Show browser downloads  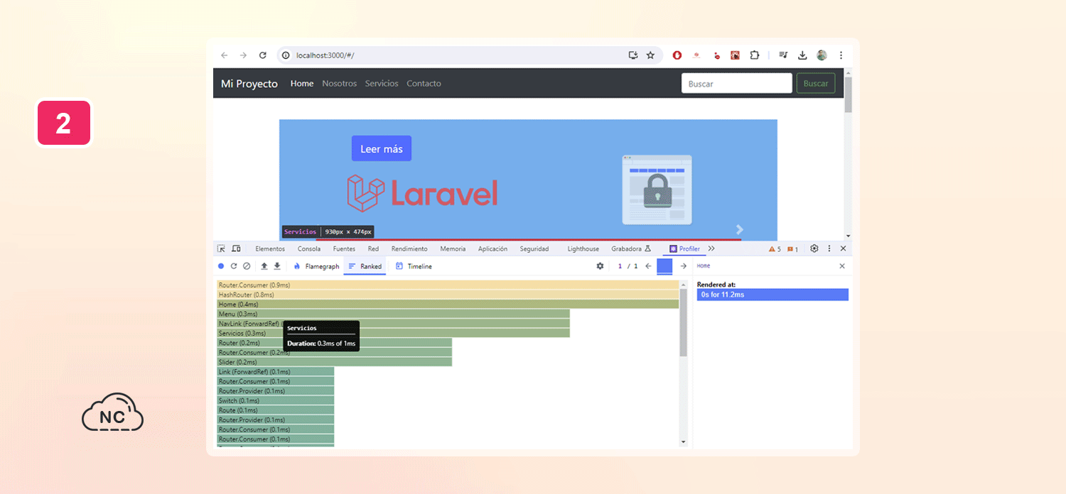(802, 55)
